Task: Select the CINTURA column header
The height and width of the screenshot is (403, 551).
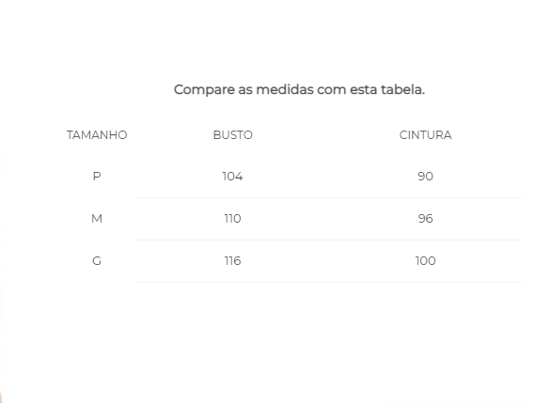Action: tap(425, 135)
